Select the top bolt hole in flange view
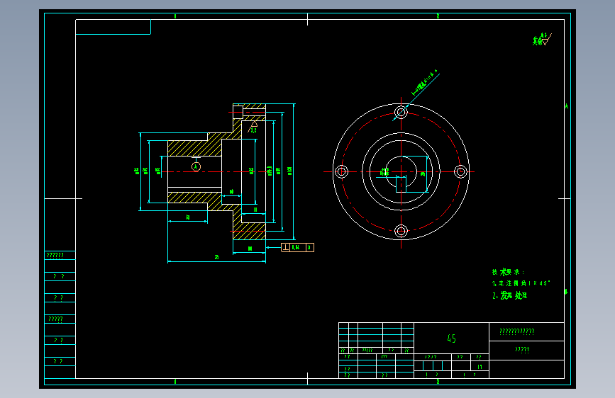The image size is (615, 398). [401, 113]
